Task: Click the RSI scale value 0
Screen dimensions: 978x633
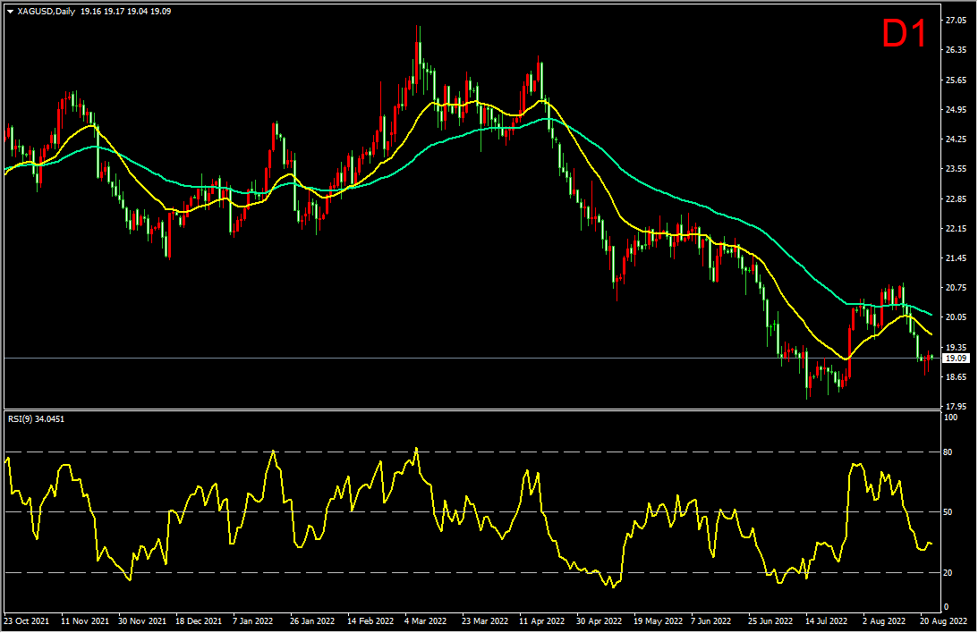Action: (946, 607)
